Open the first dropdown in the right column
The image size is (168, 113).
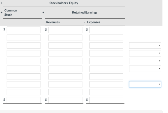145,45
